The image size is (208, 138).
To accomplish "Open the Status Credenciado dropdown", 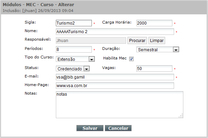I will point(86,69).
